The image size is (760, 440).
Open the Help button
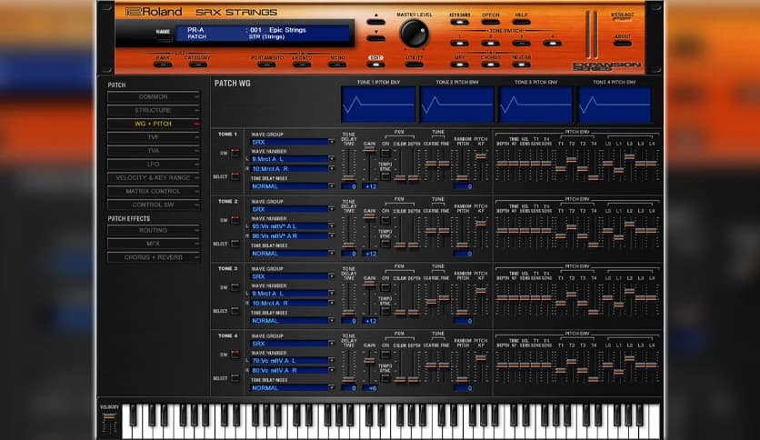click(522, 22)
